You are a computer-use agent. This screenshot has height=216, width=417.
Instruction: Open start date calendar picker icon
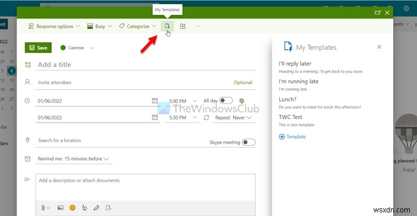pyautogui.click(x=155, y=101)
